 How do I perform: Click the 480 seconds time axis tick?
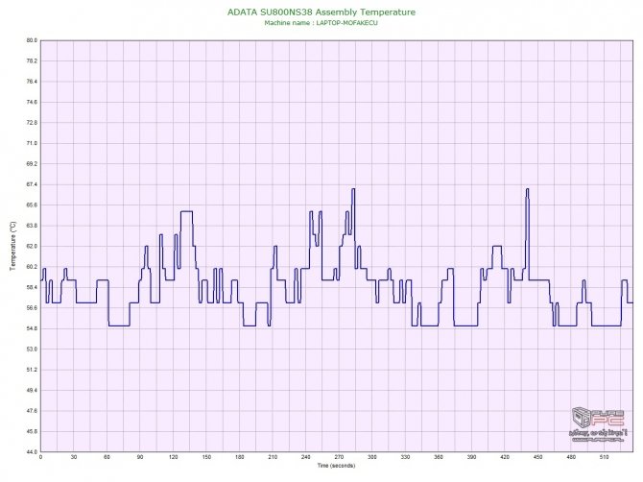coord(571,457)
